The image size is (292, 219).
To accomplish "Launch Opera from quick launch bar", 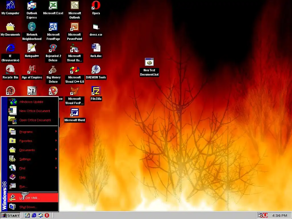I will [x=47, y=216].
